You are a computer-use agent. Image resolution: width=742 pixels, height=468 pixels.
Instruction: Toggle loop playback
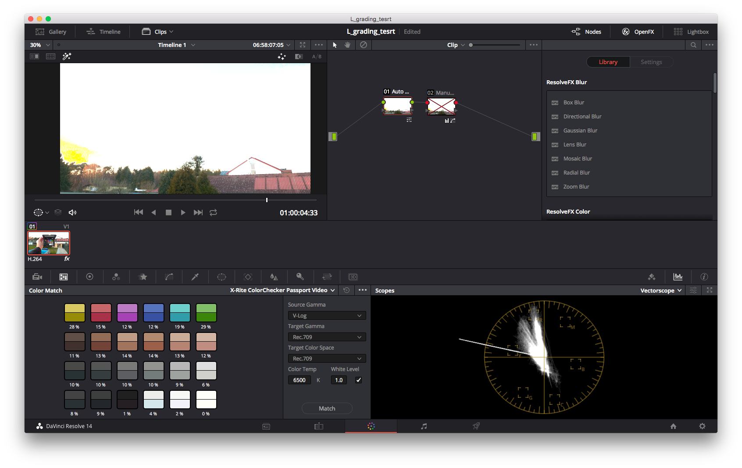click(213, 212)
